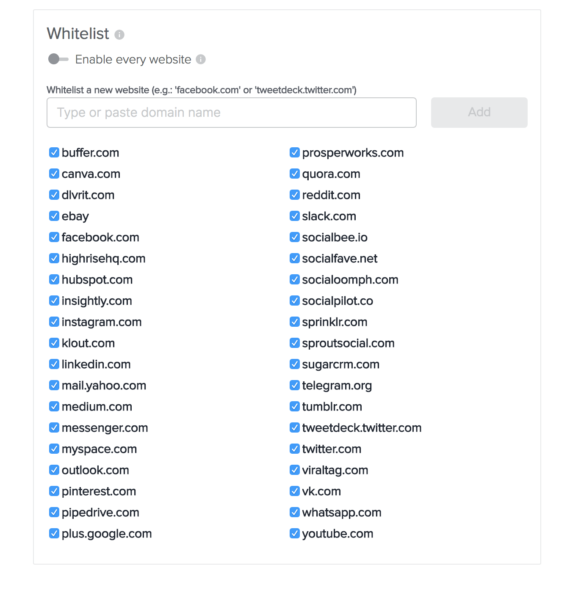Viewport: 570px width, 590px height.
Task: Focus the domain name input field
Action: tap(232, 113)
